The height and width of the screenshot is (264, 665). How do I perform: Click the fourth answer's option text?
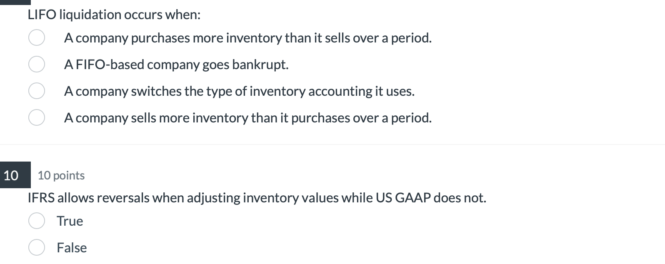[248, 118]
